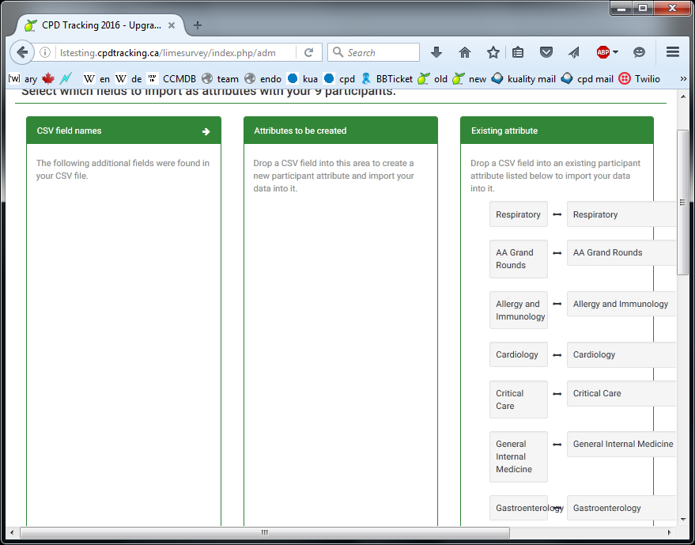Click the horizontal scrollbar thumb
This screenshot has height=545, width=695.
click(265, 532)
